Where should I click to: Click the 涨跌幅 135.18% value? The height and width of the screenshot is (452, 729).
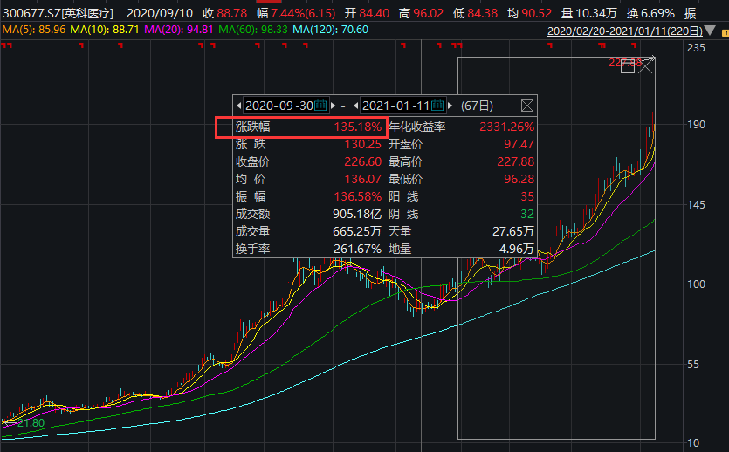click(x=358, y=127)
